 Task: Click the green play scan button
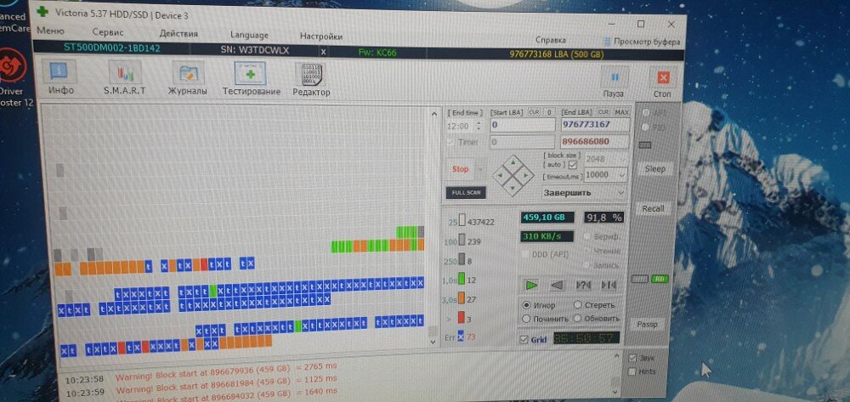pyautogui.click(x=530, y=285)
